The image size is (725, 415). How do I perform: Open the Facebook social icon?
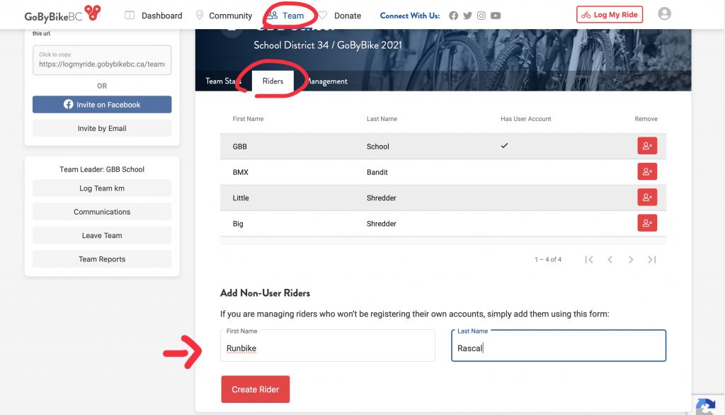pos(453,16)
